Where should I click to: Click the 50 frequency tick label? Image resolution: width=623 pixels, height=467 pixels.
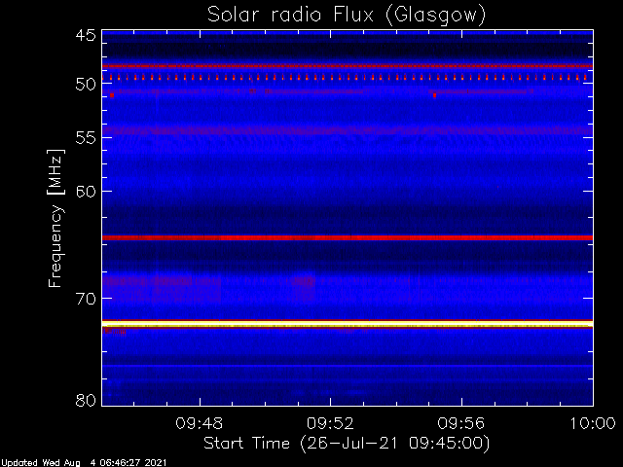86,85
